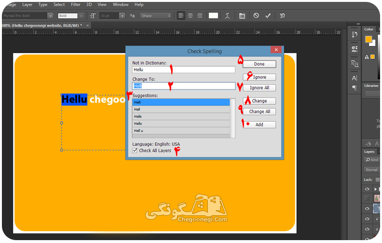The image size is (382, 243).
Task: Toggle visibility of fourth layer eye icon
Action: click(x=367, y=219)
